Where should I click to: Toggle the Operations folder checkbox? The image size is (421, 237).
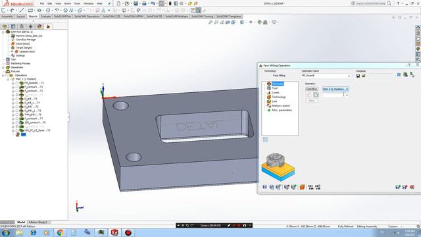coord(7,75)
